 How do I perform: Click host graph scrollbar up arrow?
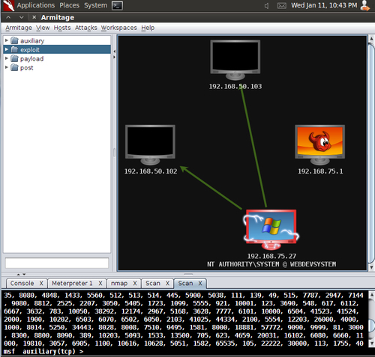pos(371,39)
